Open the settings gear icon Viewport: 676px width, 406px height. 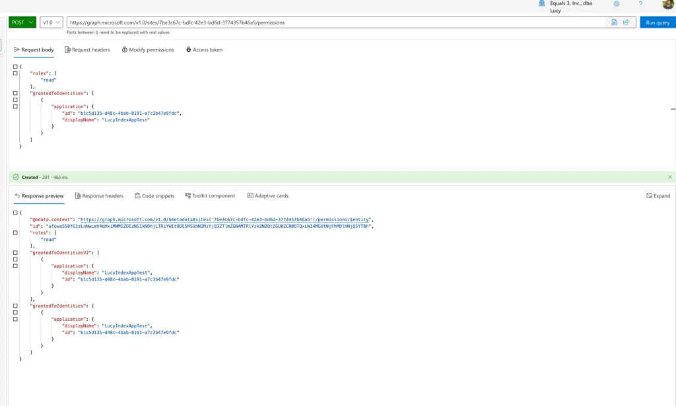pos(617,4)
